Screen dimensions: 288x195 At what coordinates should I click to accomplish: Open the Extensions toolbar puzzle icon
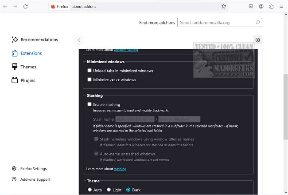point(272,7)
